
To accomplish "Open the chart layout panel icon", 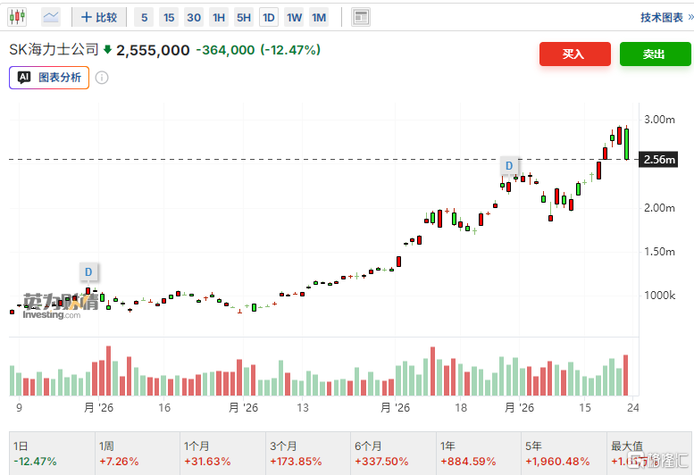I will tap(361, 17).
